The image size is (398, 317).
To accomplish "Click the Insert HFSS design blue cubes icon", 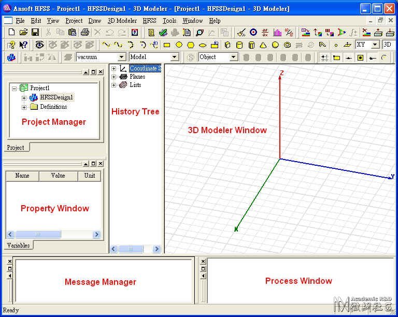I will coord(11,57).
